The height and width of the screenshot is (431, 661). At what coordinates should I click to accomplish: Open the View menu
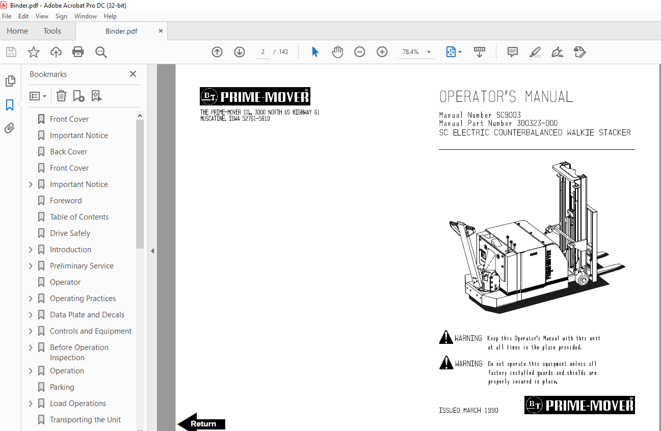click(x=42, y=16)
